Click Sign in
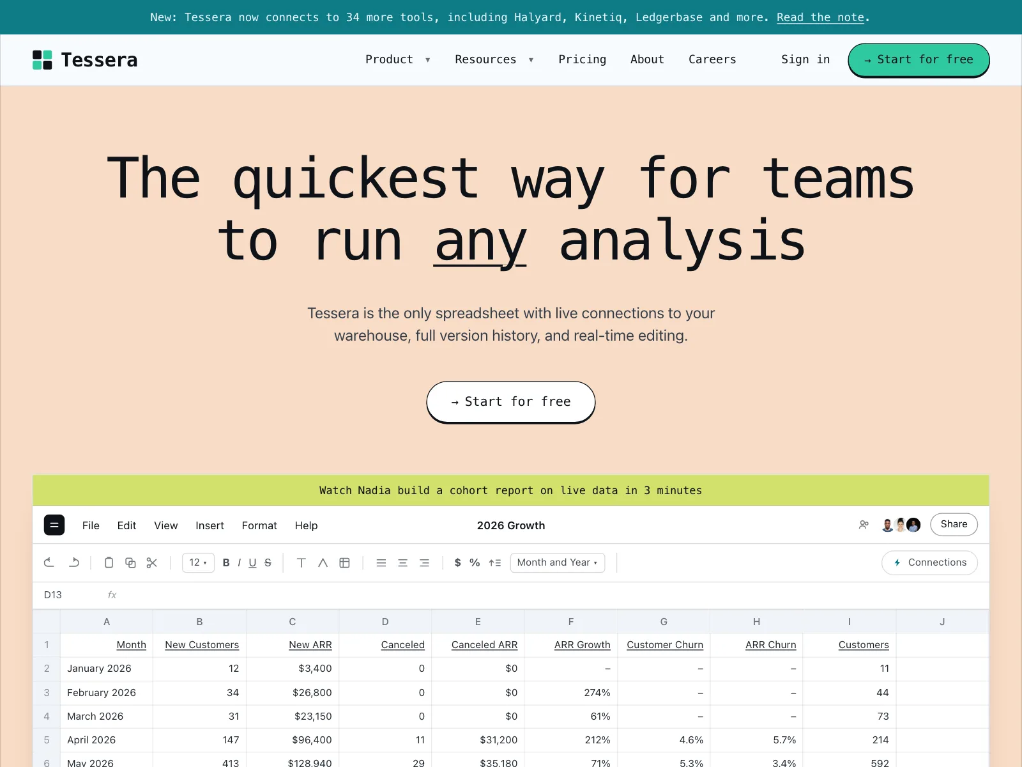Image resolution: width=1022 pixels, height=767 pixels. pyautogui.click(x=805, y=59)
